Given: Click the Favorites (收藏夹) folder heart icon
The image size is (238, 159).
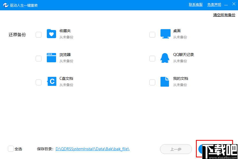Looking at the screenshot, I should [51, 34].
